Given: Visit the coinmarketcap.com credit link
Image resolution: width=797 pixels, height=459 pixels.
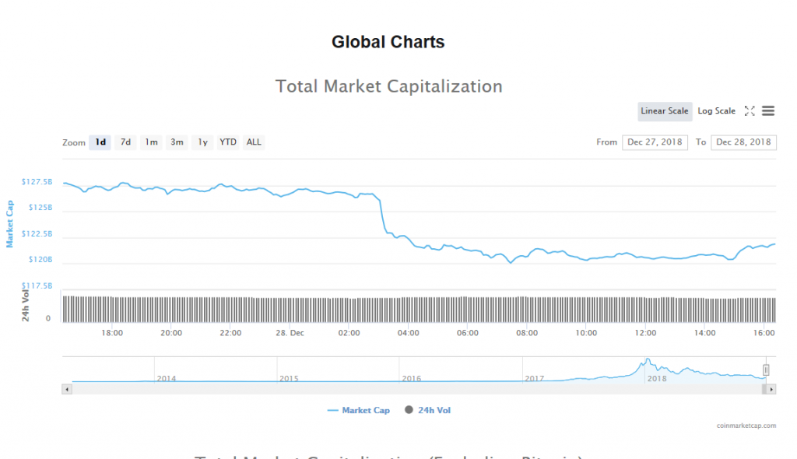Looking at the screenshot, I should (x=746, y=426).
